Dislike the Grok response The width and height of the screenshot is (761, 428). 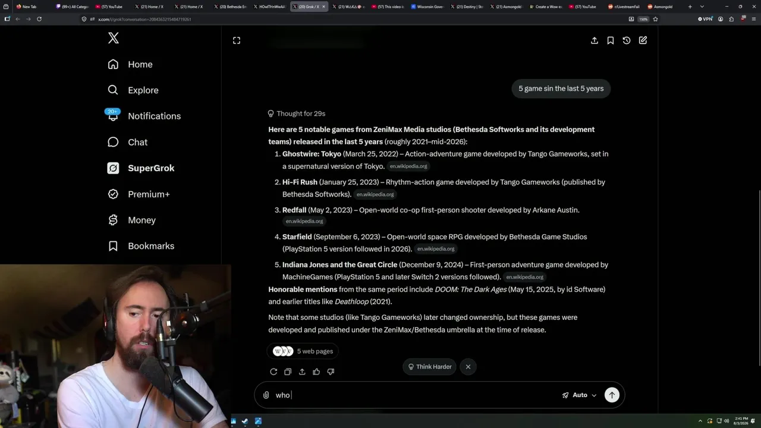point(331,372)
